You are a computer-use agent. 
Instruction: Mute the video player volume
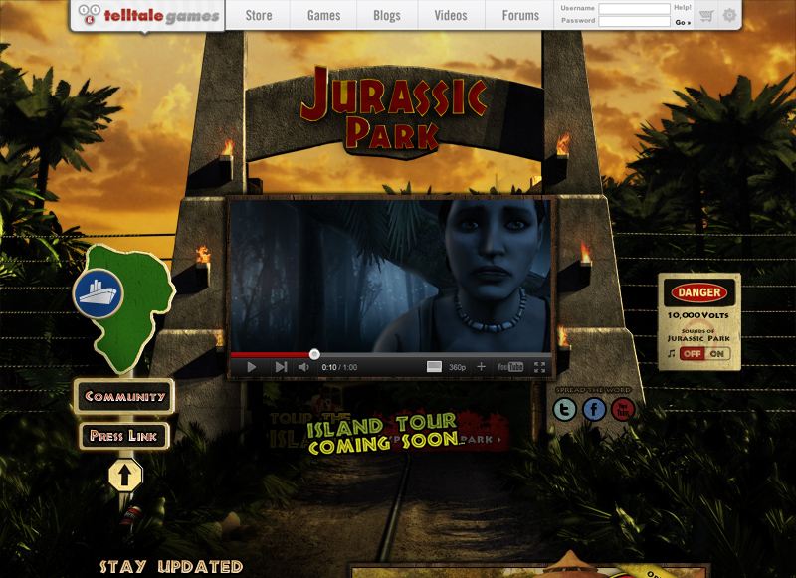pos(303,367)
